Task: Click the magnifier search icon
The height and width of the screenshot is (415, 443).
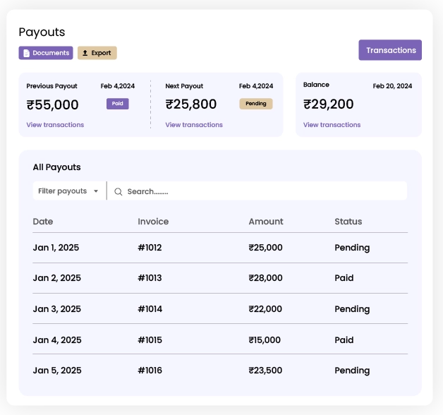Action: [x=118, y=192]
